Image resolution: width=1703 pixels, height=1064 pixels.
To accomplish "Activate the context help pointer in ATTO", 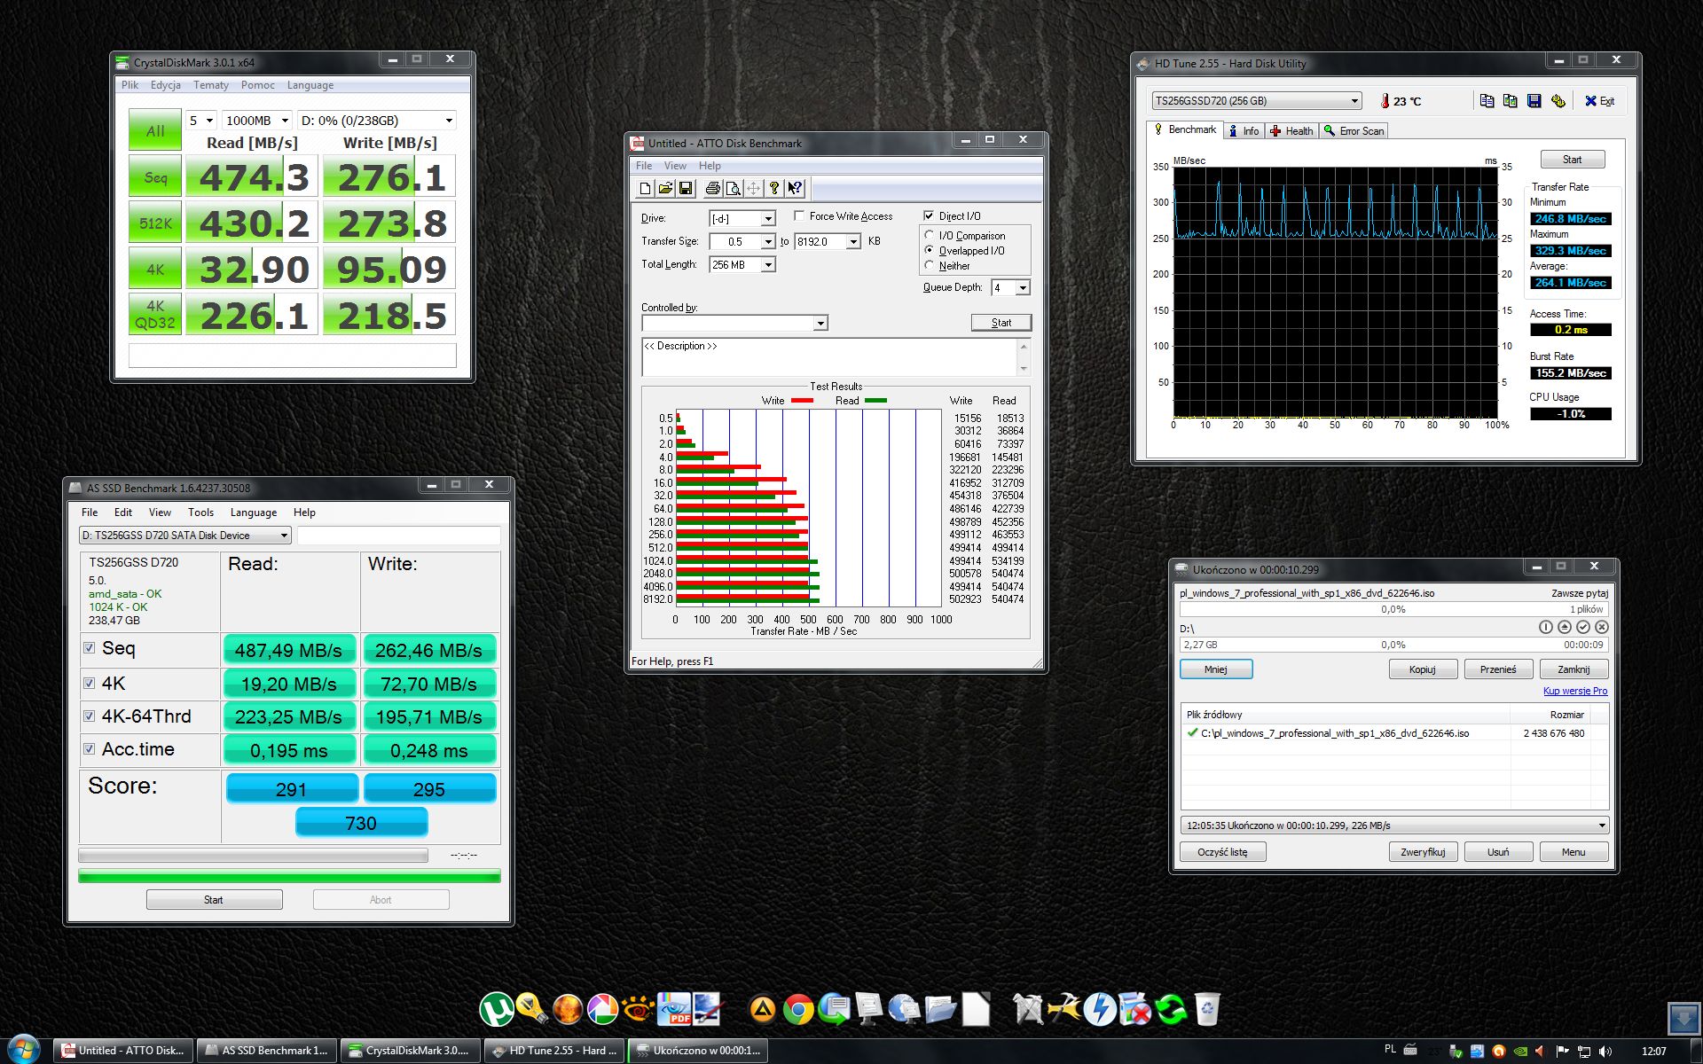I will click(x=795, y=188).
